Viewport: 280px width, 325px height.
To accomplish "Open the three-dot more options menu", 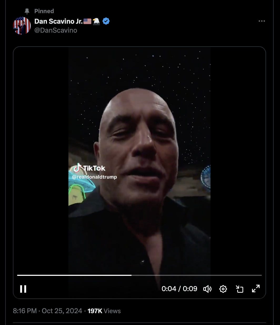I will 262,21.
